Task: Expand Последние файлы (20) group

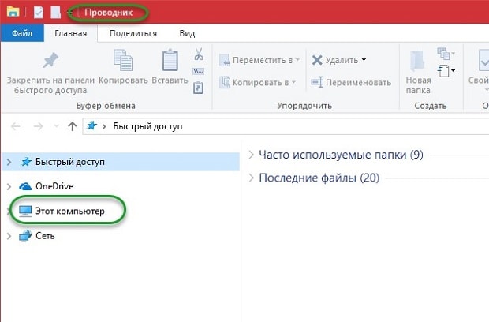Action: (x=252, y=178)
